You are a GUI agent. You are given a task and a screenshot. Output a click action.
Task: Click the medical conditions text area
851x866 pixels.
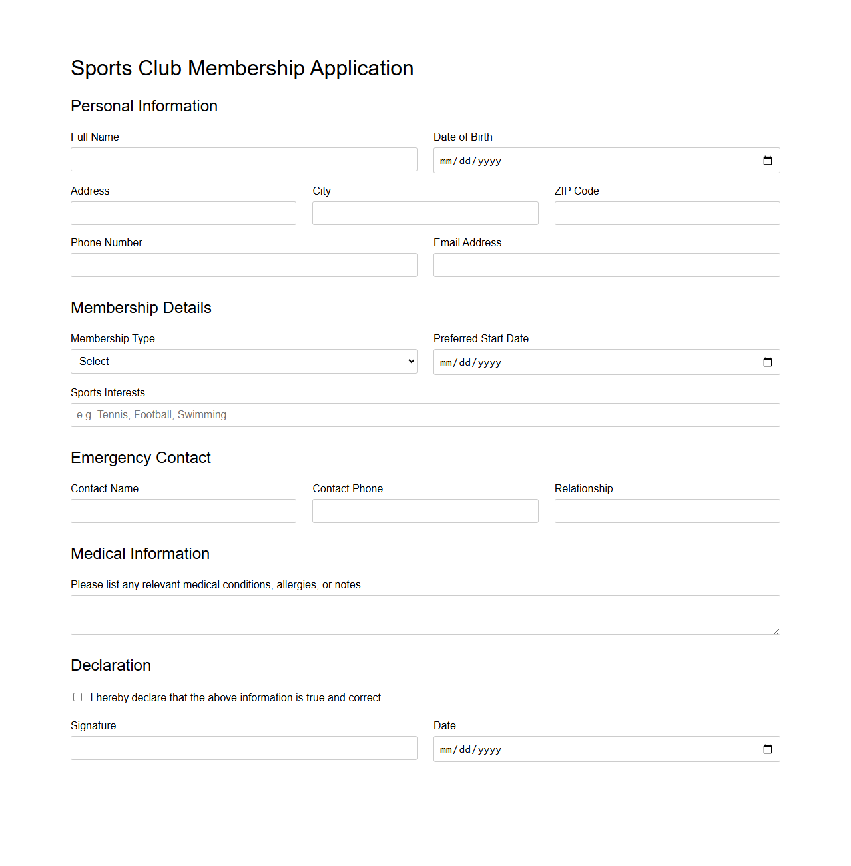[425, 614]
